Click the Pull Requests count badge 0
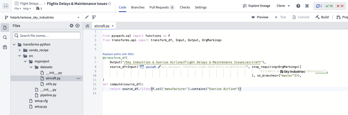 (x=172, y=7)
